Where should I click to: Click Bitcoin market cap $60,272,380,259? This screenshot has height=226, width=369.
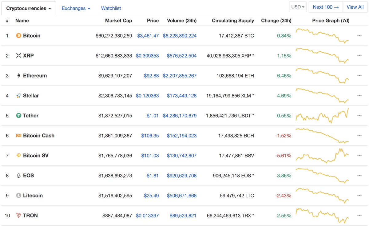pos(114,36)
